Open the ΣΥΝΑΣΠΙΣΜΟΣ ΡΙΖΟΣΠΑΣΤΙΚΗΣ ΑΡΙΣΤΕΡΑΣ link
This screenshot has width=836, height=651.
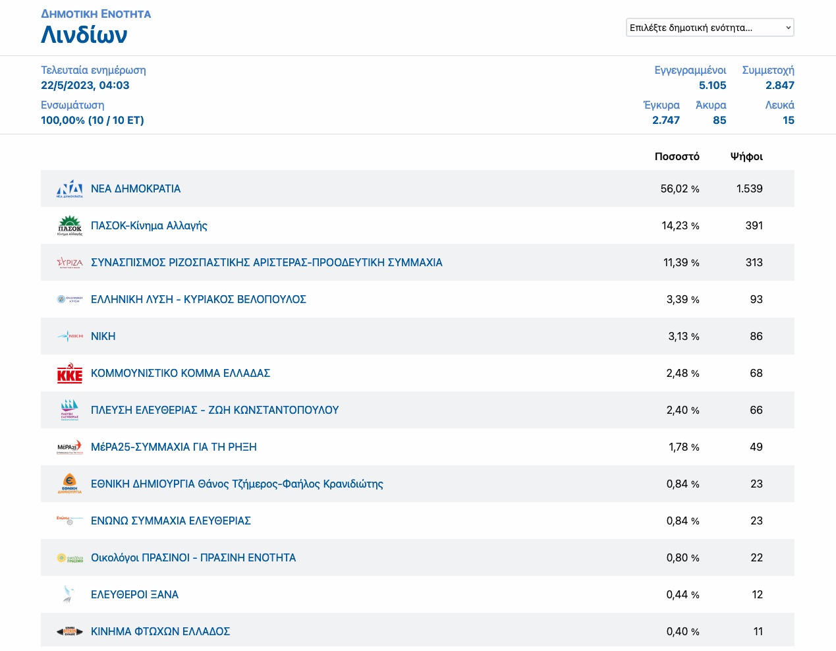267,262
